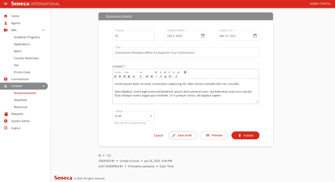Open the Formats dropdown in the editor
The image size is (335, 182).
tap(118, 72)
